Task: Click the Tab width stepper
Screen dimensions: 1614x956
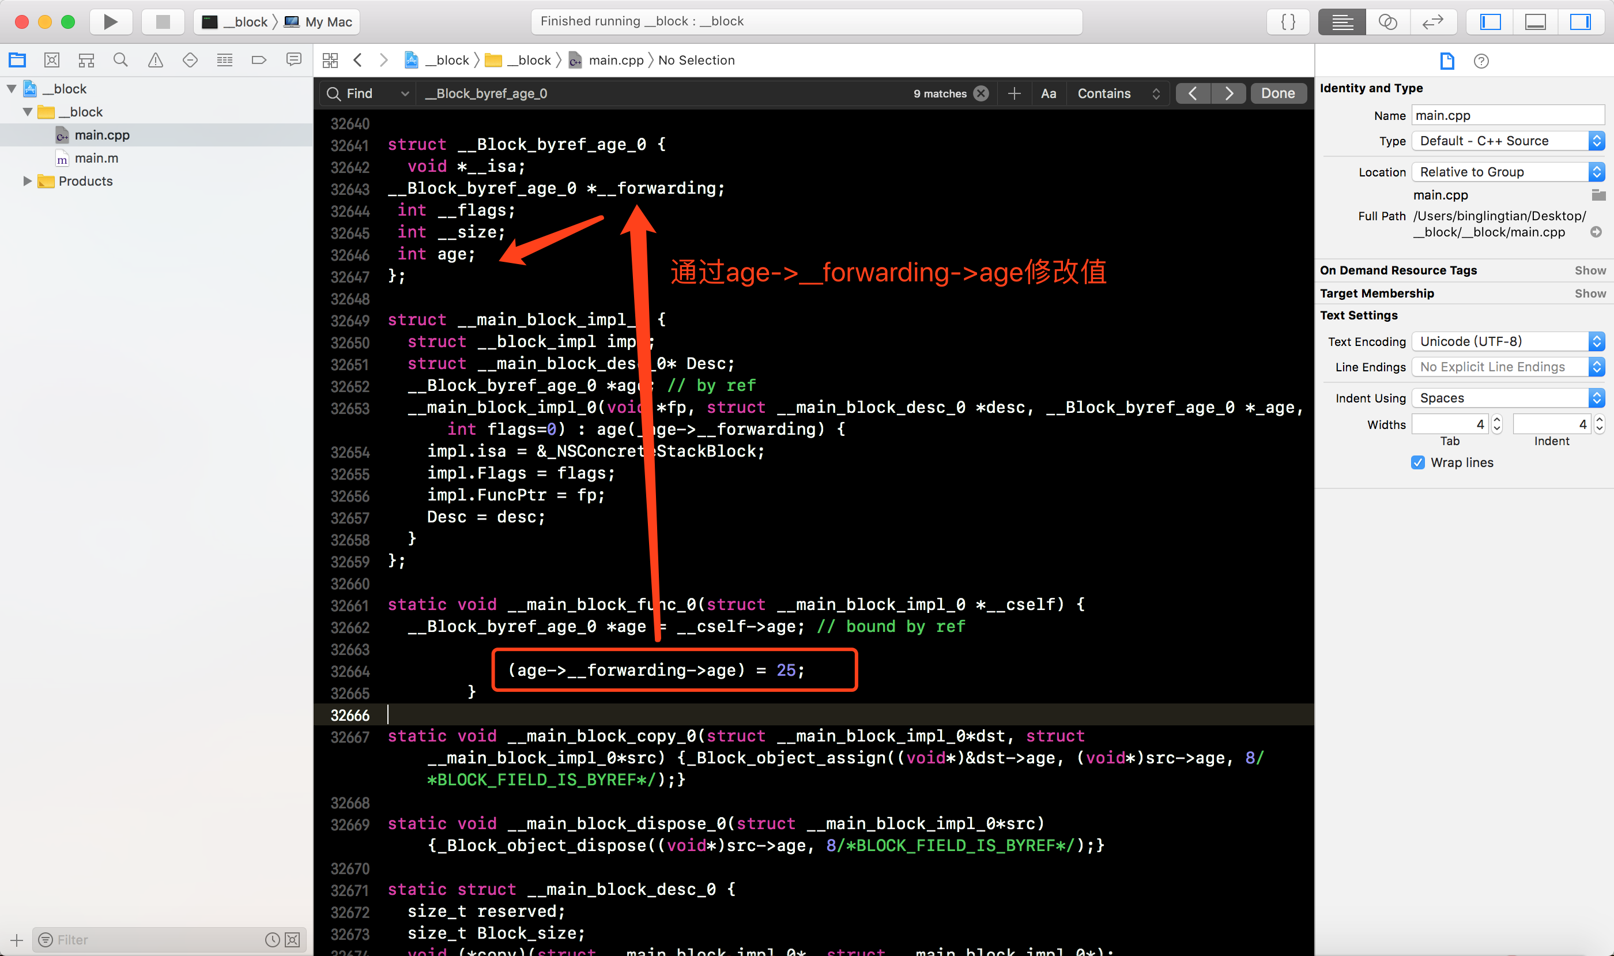Action: click(1497, 424)
